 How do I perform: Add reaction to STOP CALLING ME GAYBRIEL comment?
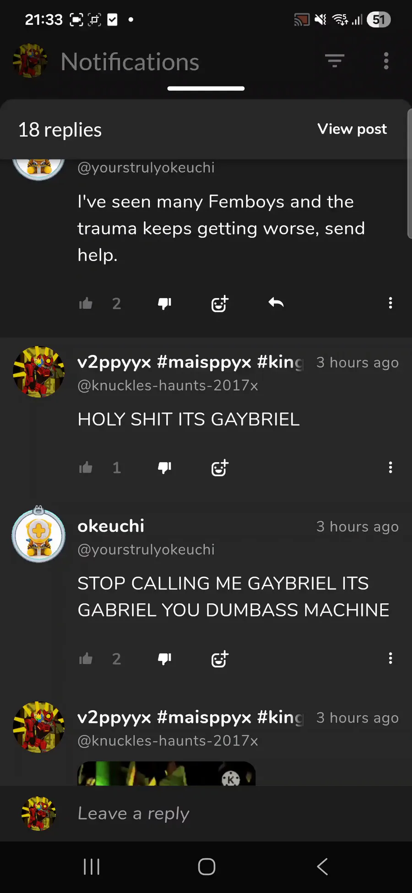click(220, 659)
